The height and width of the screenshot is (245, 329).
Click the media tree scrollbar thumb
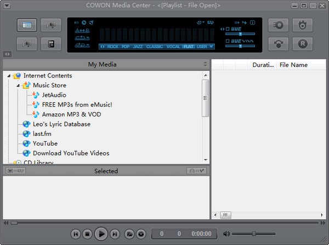[x=205, y=98]
